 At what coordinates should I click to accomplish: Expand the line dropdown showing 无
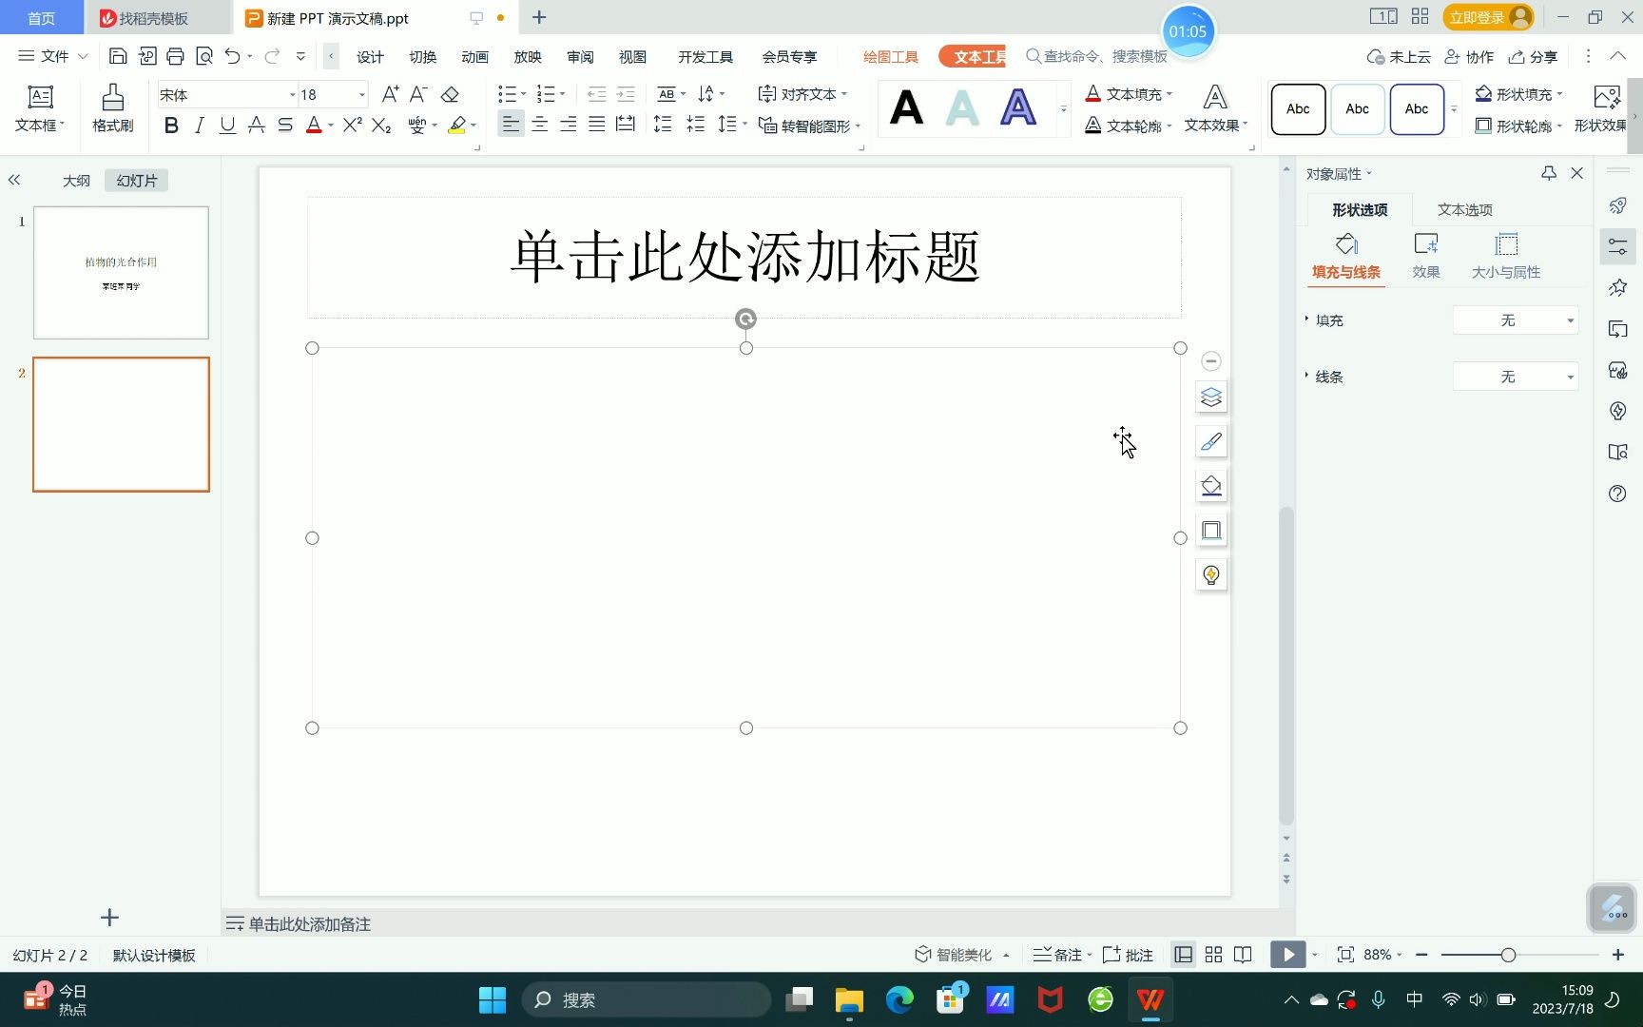point(1516,377)
